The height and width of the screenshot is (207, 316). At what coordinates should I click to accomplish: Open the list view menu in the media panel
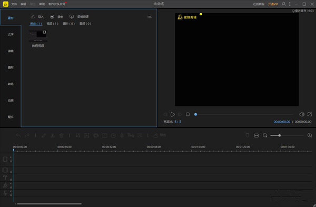tap(150, 16)
